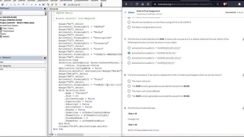The image size is (244, 137).
Task: Expand the Project (GASTOS - WEEK 6 FINAL.xlsm) node
Action: click(17, 23)
